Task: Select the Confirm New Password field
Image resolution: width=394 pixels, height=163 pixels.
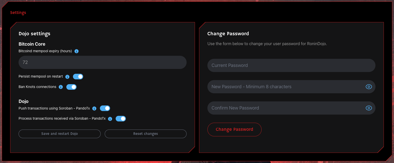Action: tap(291, 108)
